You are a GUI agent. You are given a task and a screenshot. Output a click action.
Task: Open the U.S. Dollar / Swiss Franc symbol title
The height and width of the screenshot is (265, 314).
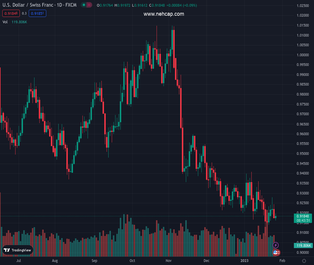click(39, 5)
